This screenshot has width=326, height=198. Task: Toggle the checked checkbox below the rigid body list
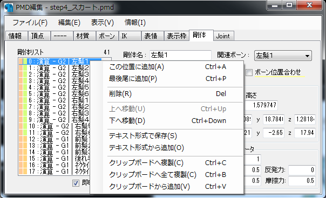[x=76, y=183]
